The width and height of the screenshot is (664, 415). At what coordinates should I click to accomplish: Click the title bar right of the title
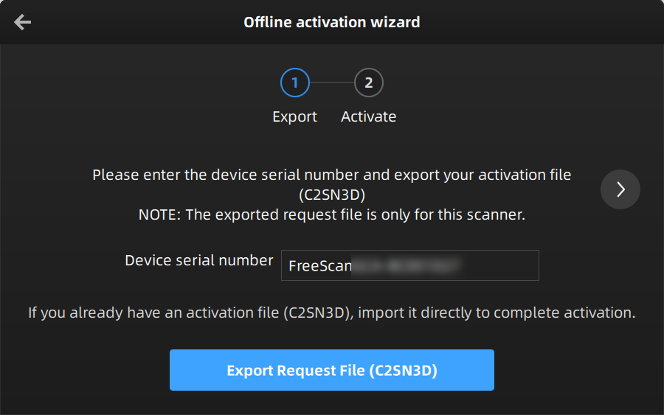click(x=539, y=22)
